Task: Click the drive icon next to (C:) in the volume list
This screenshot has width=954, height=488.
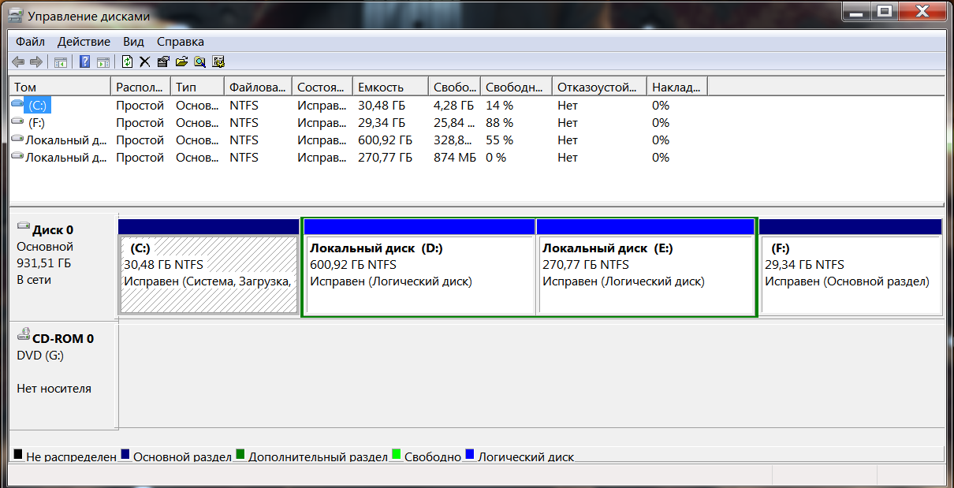Action: tap(18, 104)
